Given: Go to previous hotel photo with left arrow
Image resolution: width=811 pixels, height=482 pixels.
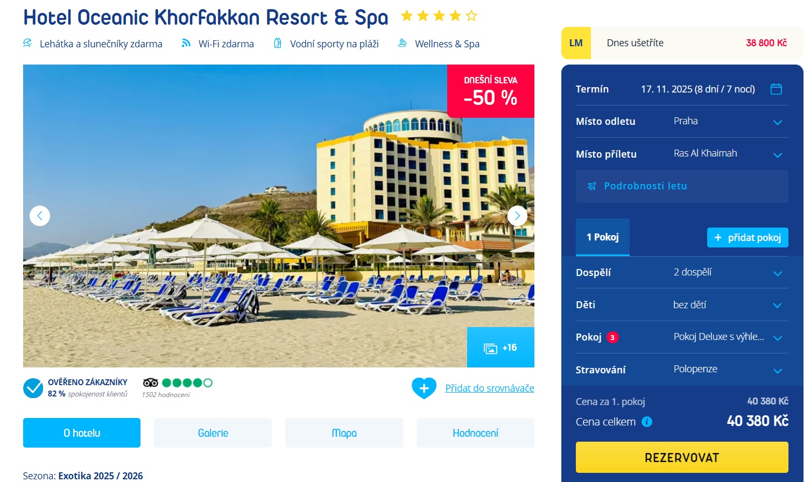Looking at the screenshot, I should click(40, 216).
